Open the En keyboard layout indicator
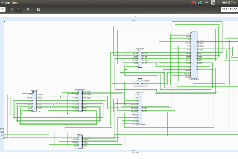The image size is (238, 159). 213,3
